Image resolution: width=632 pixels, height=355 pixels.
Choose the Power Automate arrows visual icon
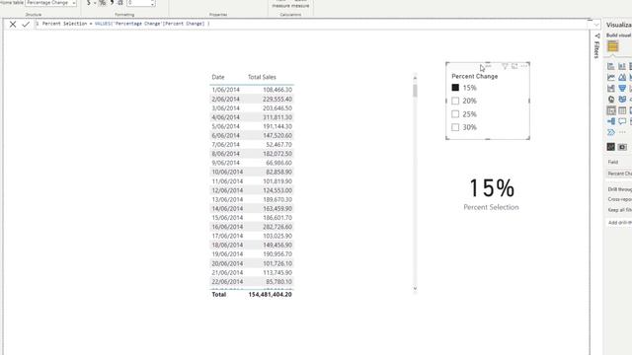coord(611,132)
